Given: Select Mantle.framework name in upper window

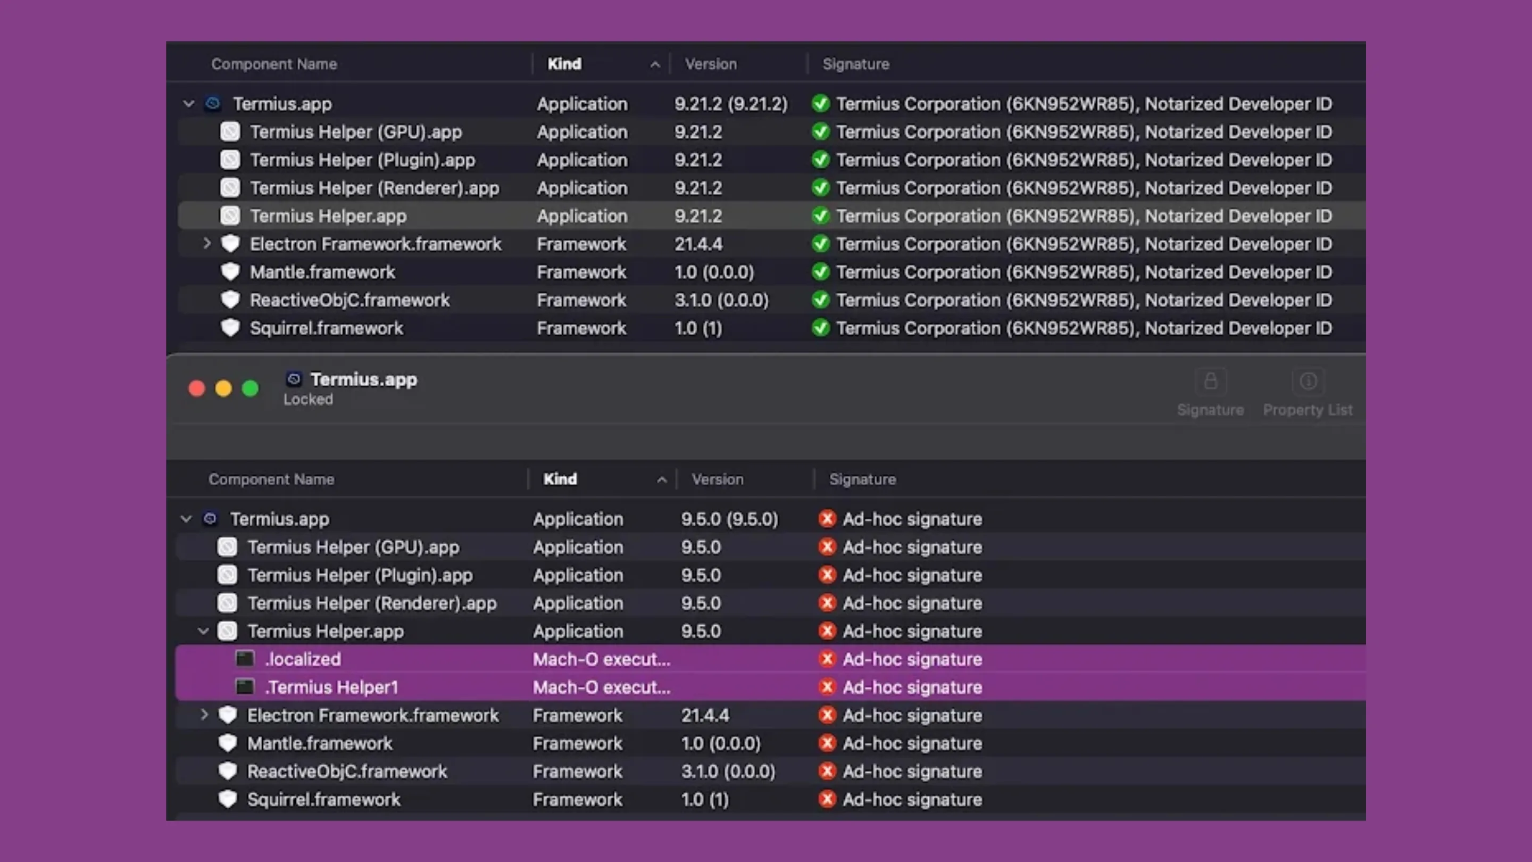Looking at the screenshot, I should (322, 272).
